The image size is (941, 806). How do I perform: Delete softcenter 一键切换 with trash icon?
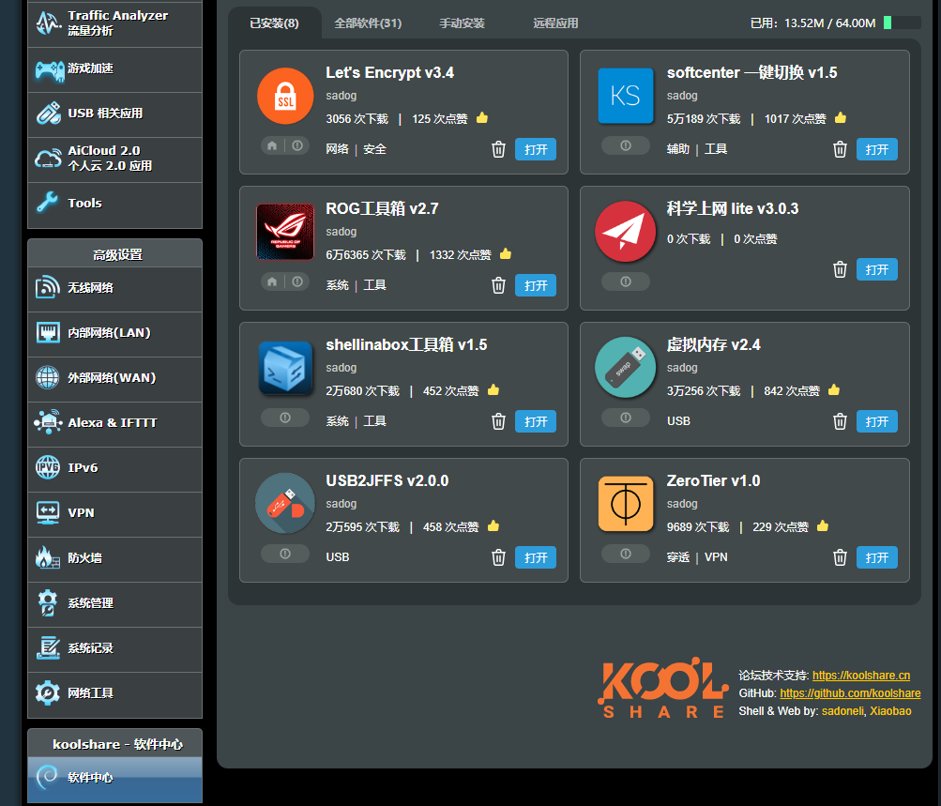click(x=840, y=149)
